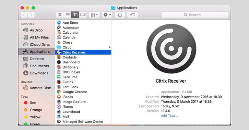Click the Applications folder title icon

point(113,8)
